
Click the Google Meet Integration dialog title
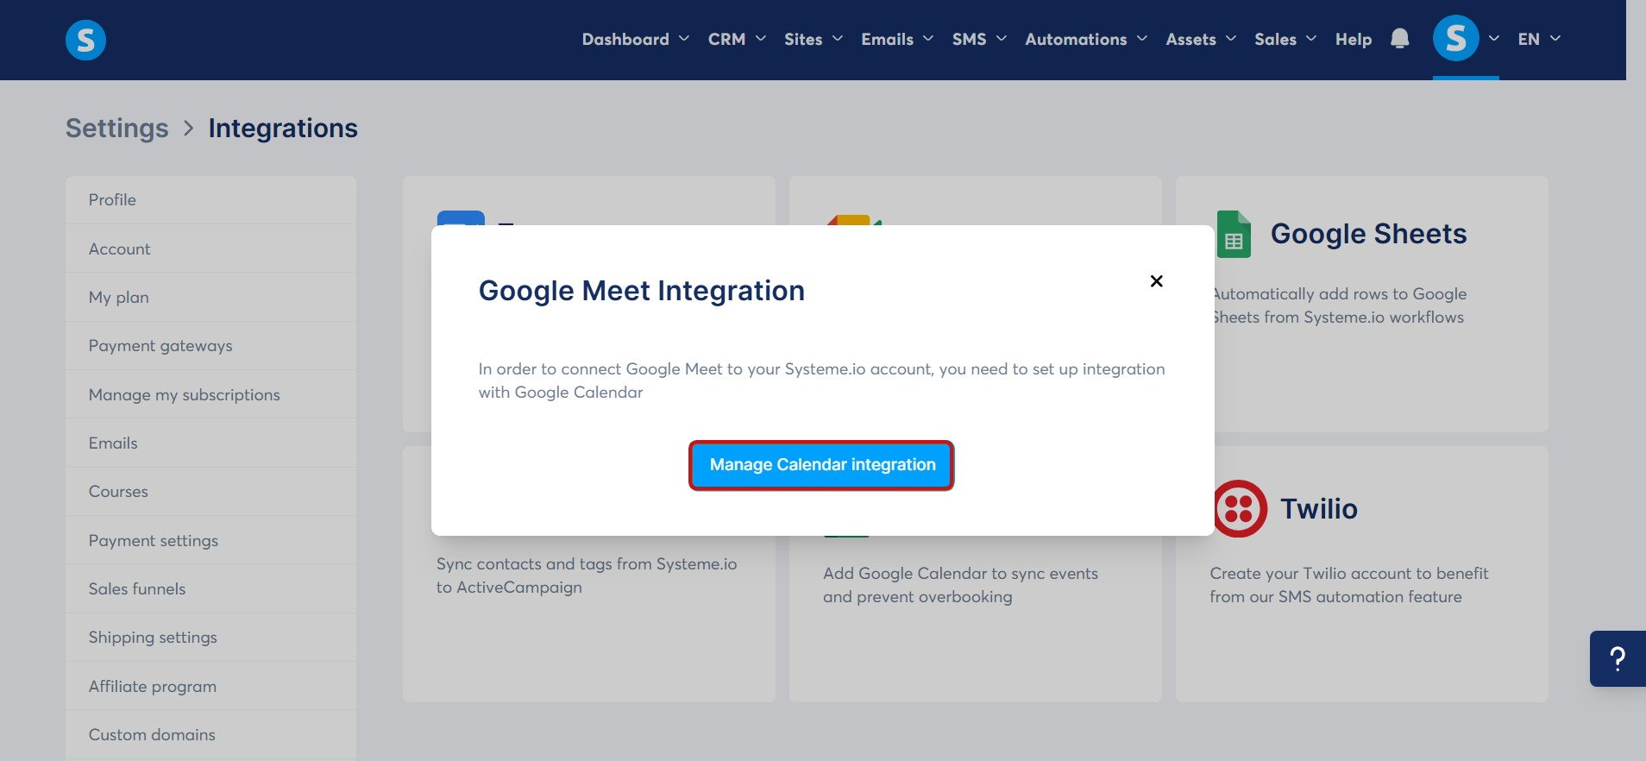(x=641, y=291)
